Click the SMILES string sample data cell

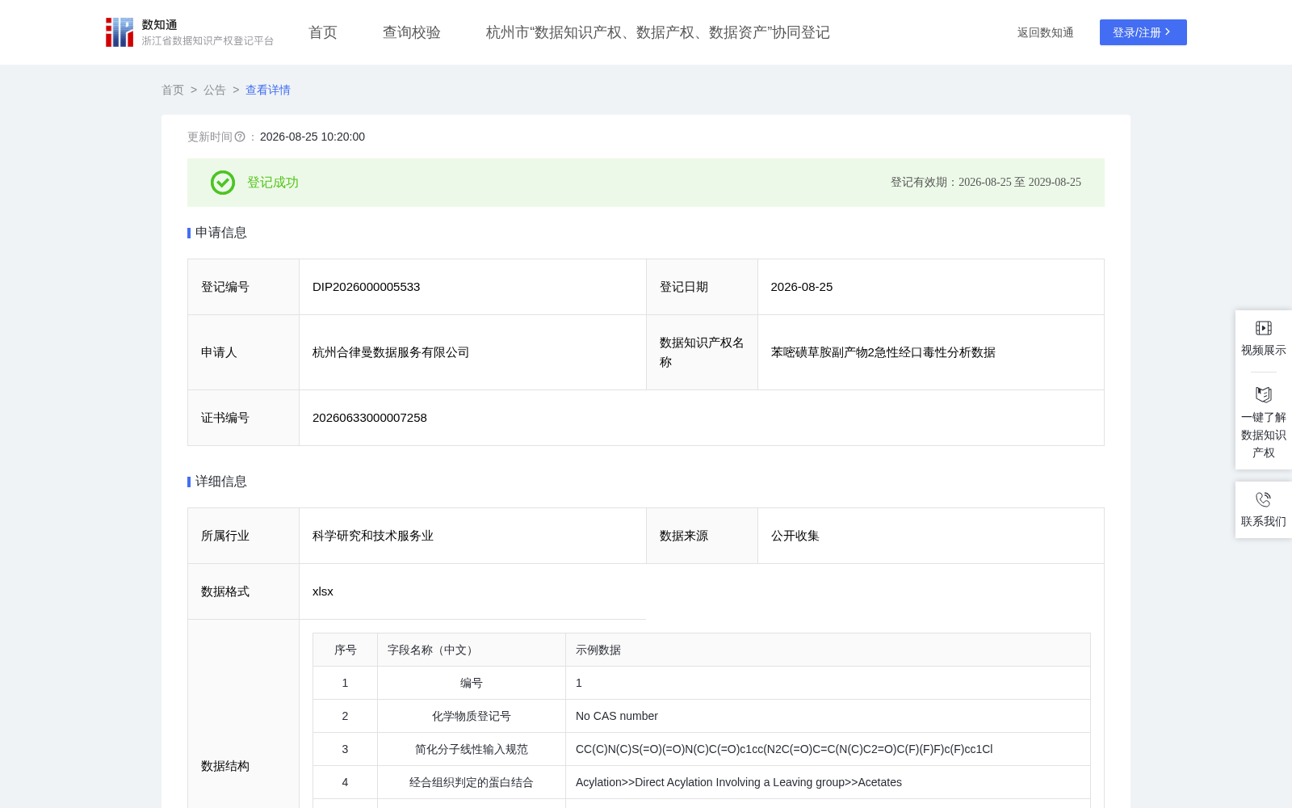(828, 749)
